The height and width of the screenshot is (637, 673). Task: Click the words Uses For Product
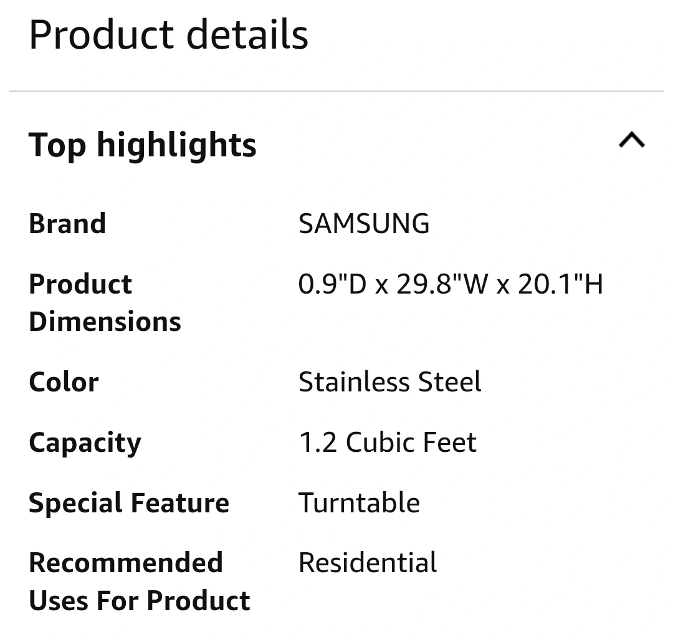[140, 600]
